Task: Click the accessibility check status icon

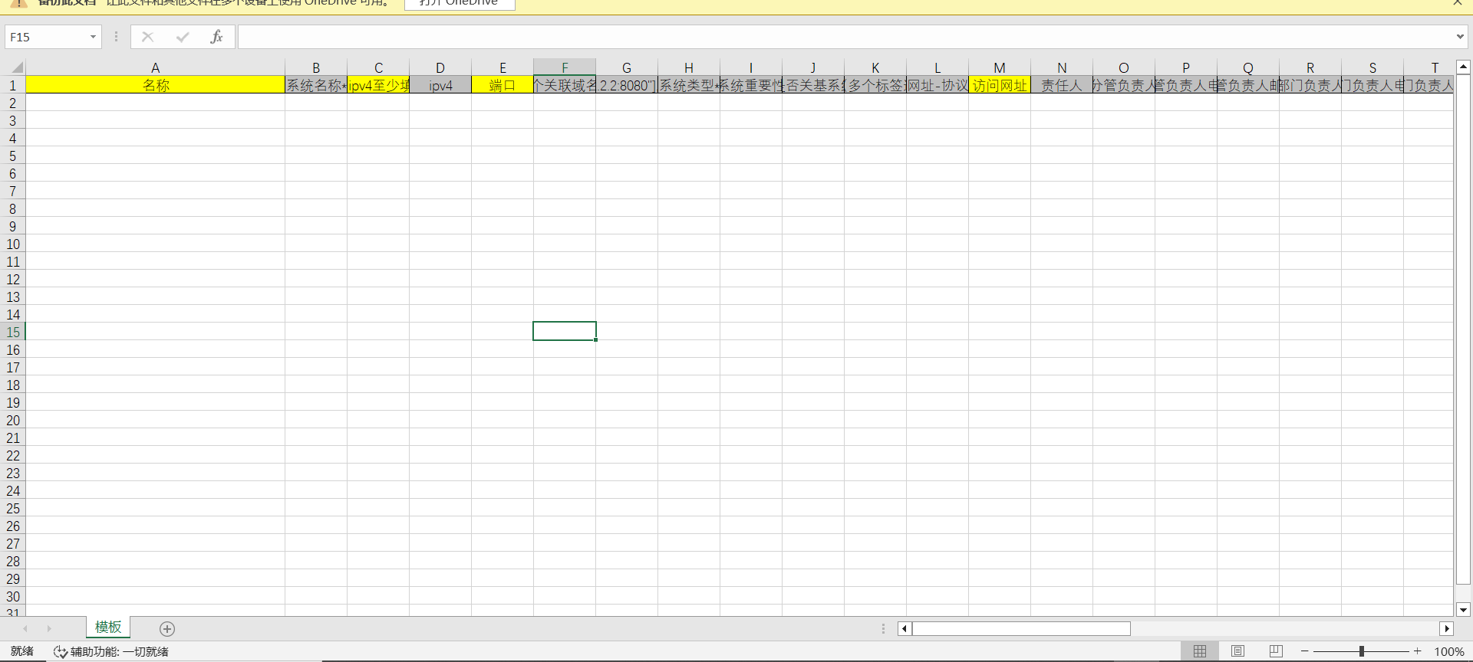Action: point(61,652)
